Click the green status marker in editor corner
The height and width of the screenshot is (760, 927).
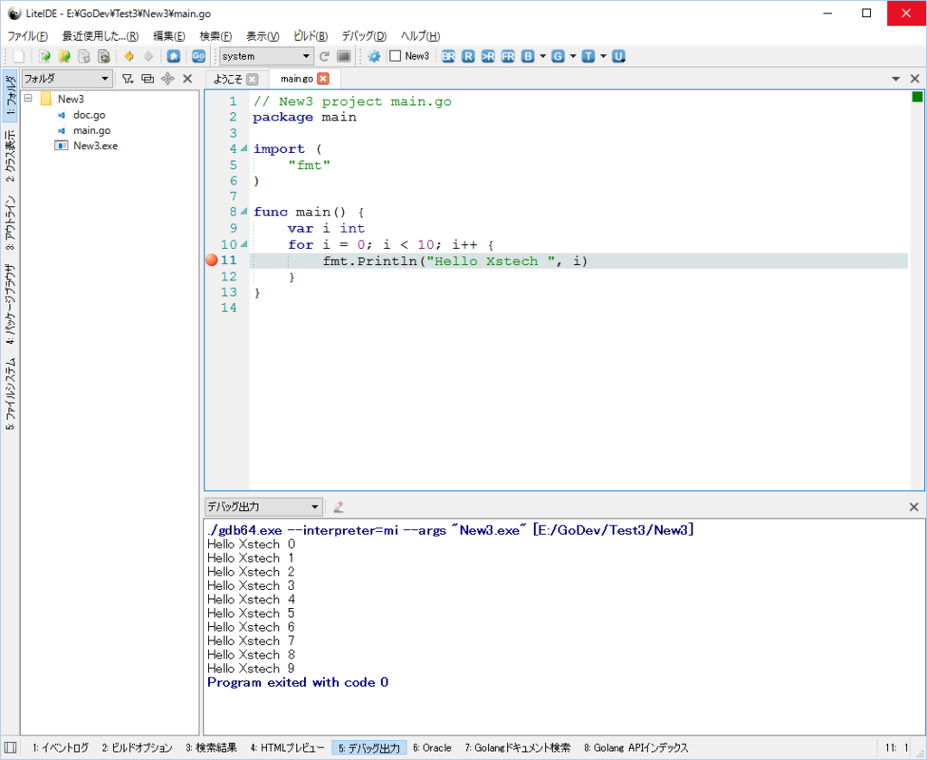(x=917, y=98)
